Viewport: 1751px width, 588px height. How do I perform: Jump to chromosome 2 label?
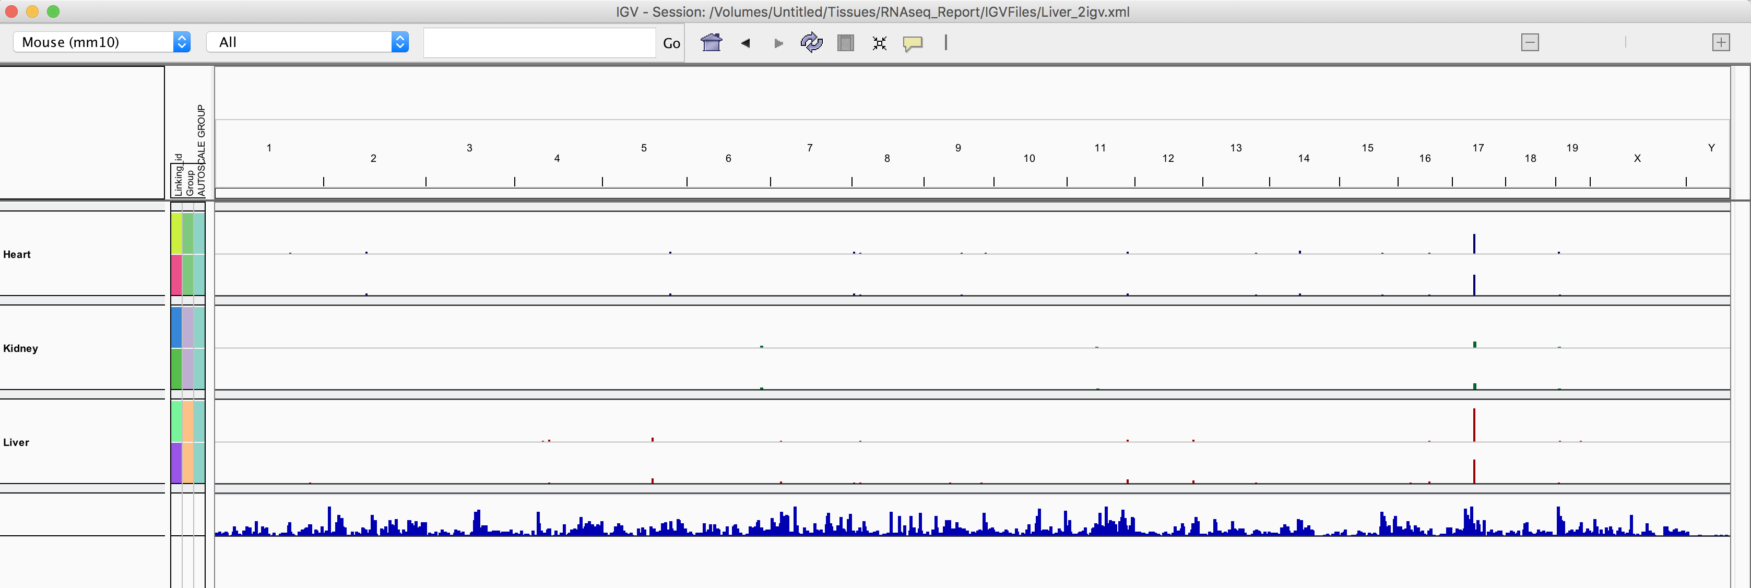[373, 158]
